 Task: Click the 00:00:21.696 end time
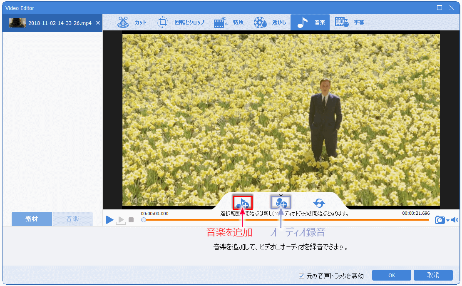coord(416,213)
